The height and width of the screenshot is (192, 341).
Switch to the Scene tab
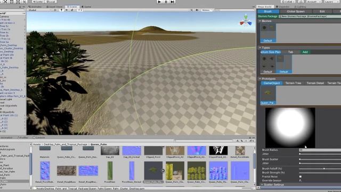point(72,7)
